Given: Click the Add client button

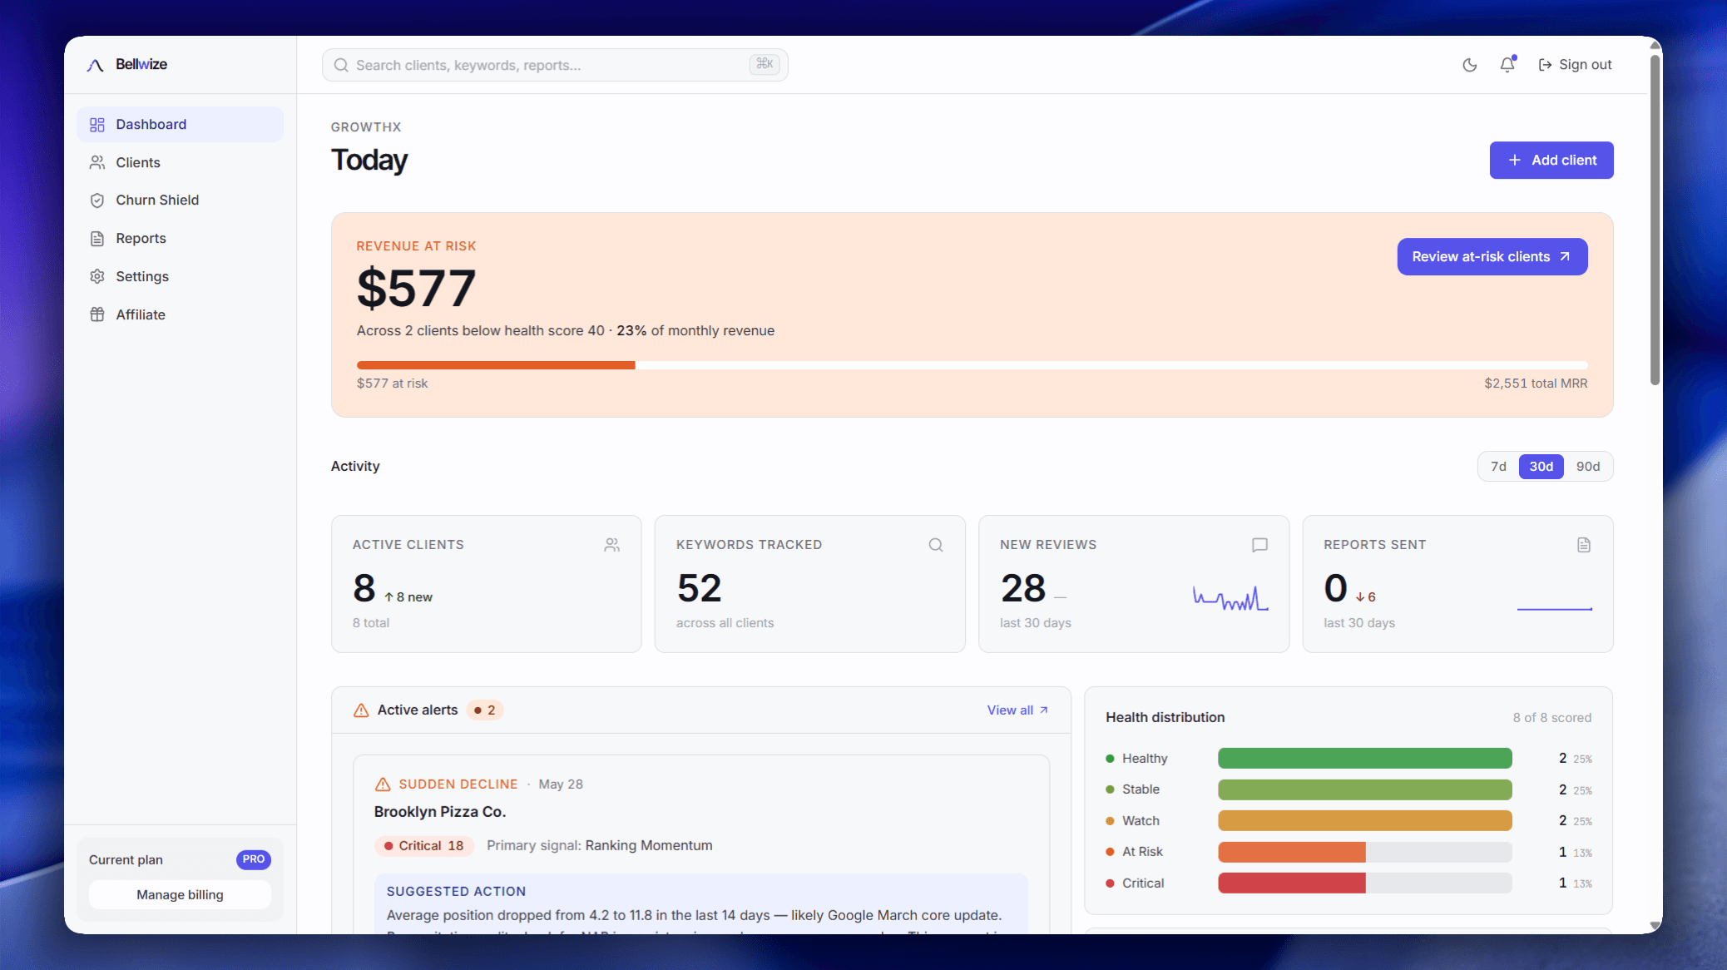Looking at the screenshot, I should (x=1551, y=161).
